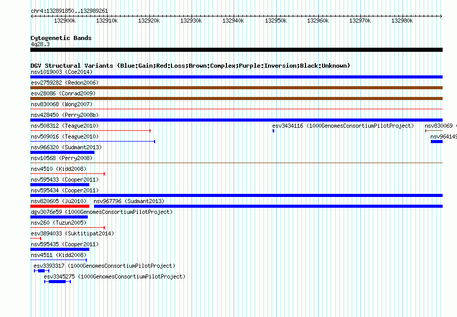457x317 pixels.
Task: Open nsv4511 (Kidd2008) label
Action: coord(59,255)
